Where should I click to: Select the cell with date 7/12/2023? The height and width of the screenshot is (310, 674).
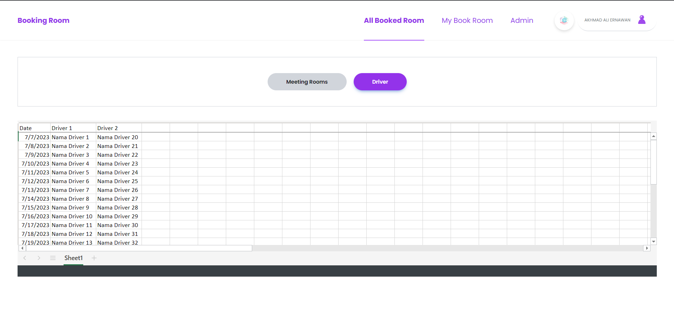pos(34,181)
